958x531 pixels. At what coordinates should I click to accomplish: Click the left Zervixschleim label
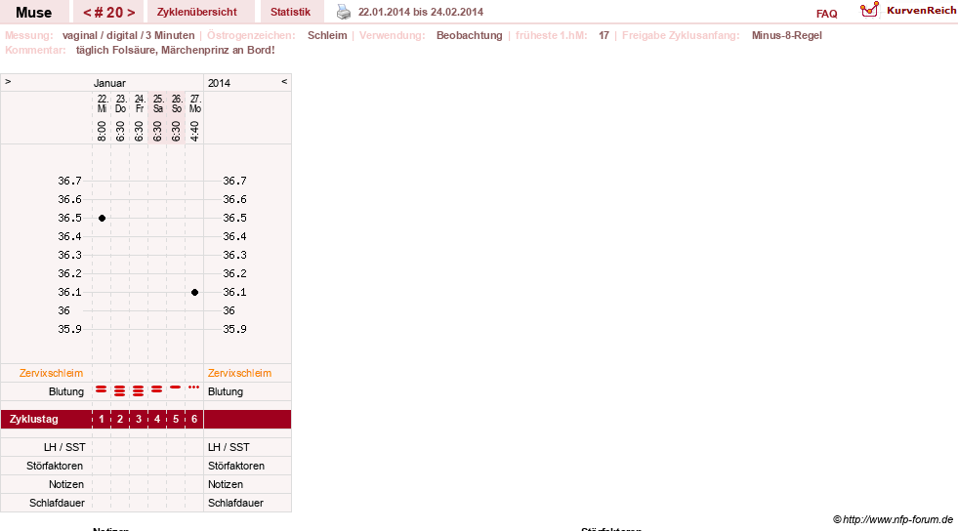click(52, 373)
